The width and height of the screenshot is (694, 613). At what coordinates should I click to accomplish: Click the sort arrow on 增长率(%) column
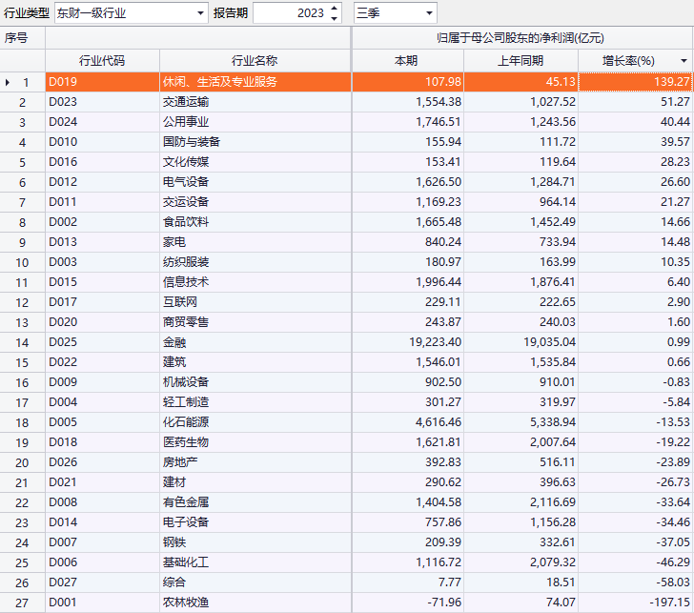click(x=684, y=61)
